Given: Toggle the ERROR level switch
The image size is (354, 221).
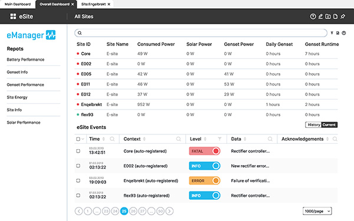Looking at the screenshot, I should pyautogui.click(x=205, y=181).
